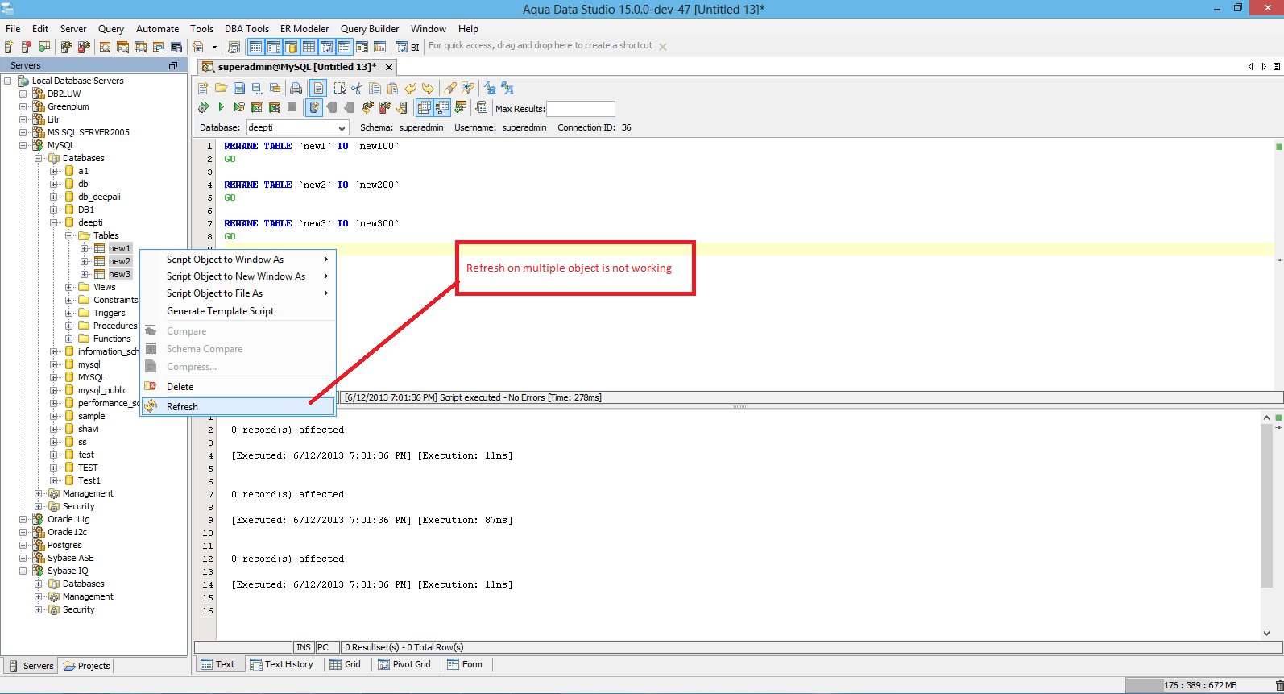Toggle the first grid results display button
1284x694 pixels.
(425, 107)
